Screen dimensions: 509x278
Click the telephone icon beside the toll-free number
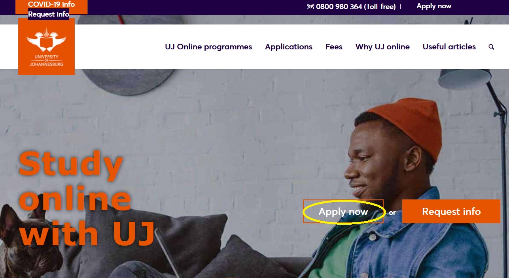tap(310, 7)
